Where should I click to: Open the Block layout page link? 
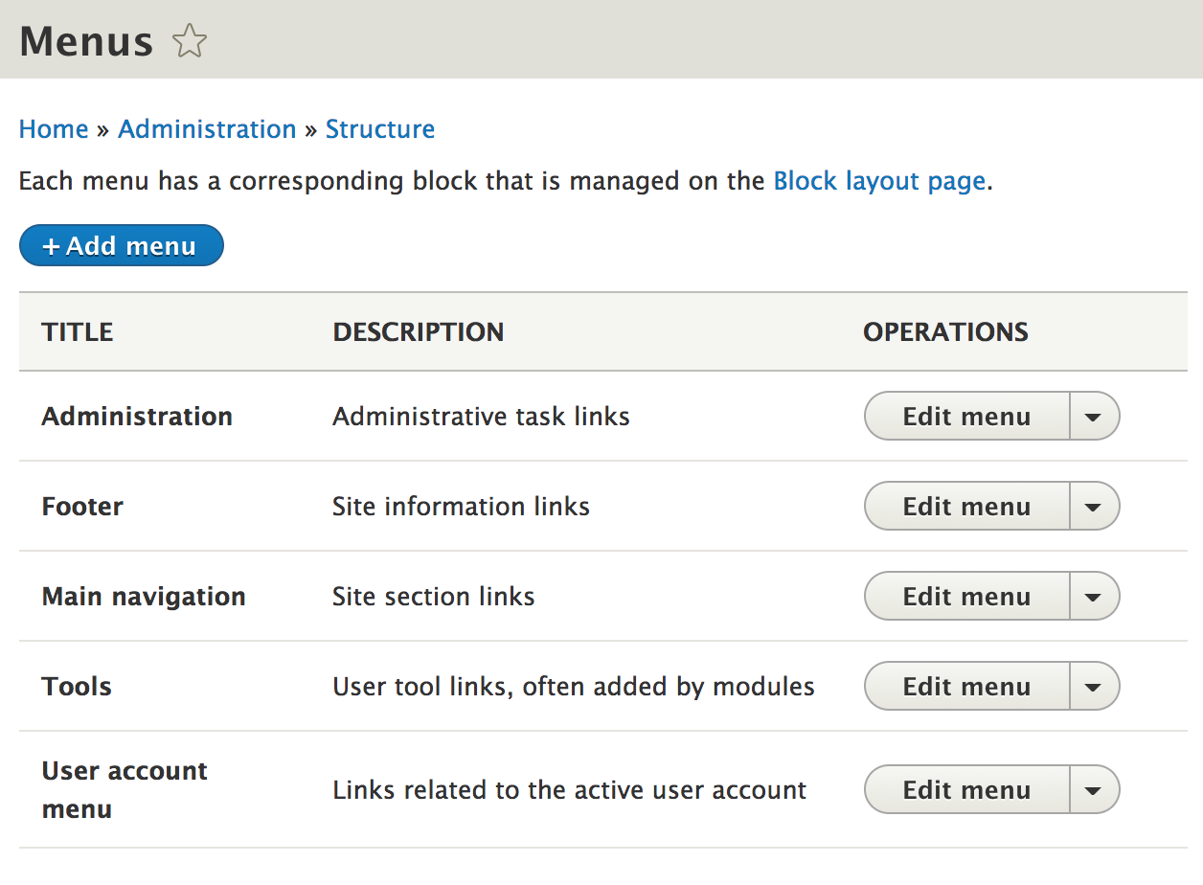point(879,181)
